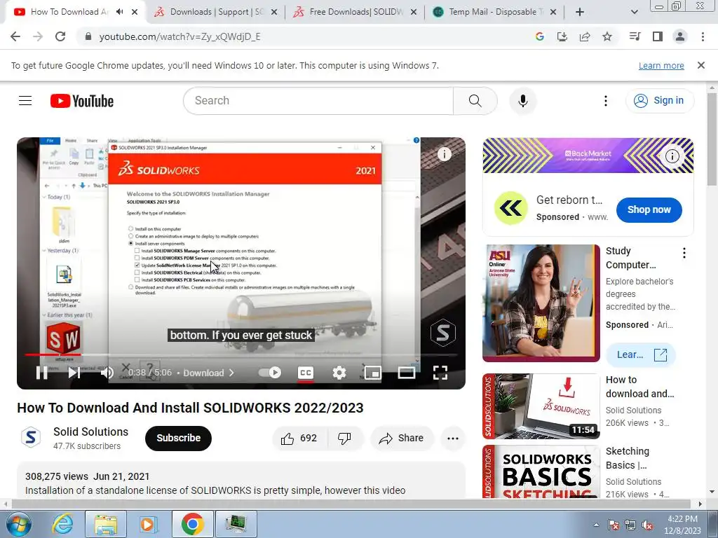The image size is (718, 538).
Task: Toggle the autoplay switch
Action: 270,373
